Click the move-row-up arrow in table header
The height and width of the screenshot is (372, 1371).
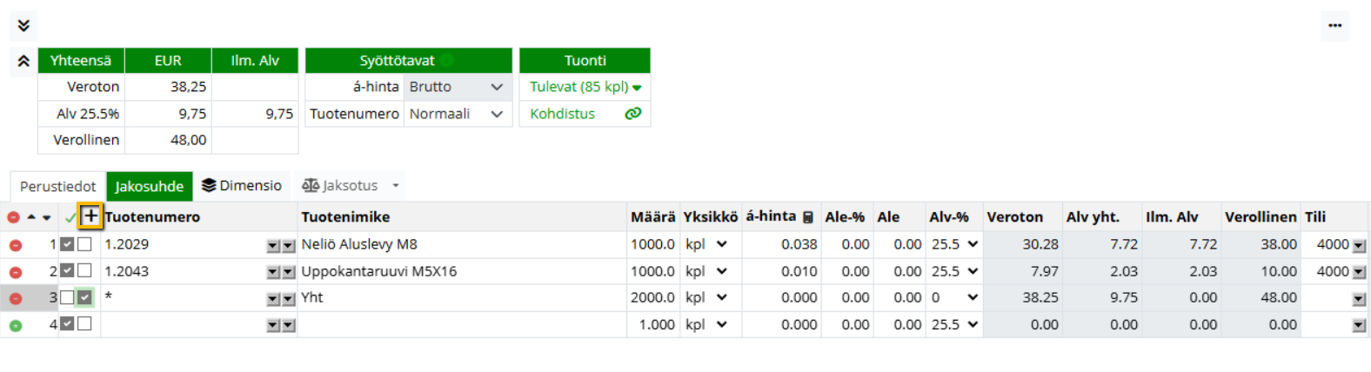click(31, 217)
